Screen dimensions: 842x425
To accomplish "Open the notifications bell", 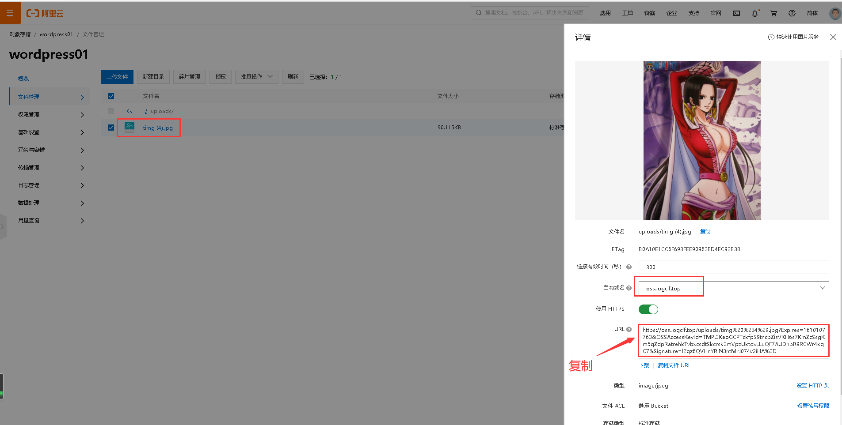I will tap(755, 13).
